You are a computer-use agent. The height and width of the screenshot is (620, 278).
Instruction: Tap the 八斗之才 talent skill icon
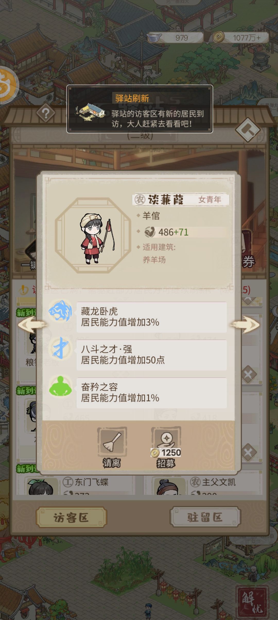[x=60, y=348]
